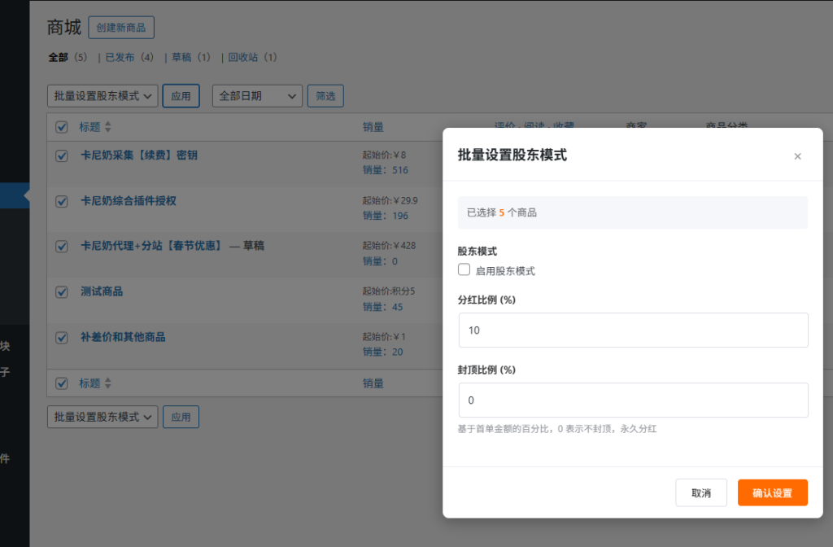Click the 创建新商品 button
Screen dimensions: 833x547
pyautogui.click(x=121, y=28)
